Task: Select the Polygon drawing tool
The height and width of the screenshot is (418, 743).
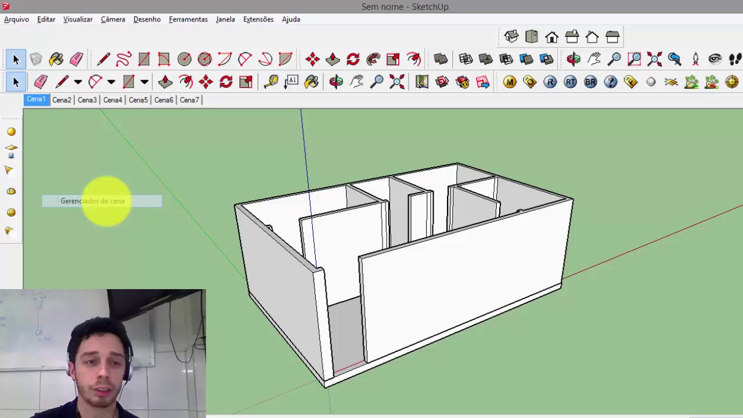Action: (204, 59)
